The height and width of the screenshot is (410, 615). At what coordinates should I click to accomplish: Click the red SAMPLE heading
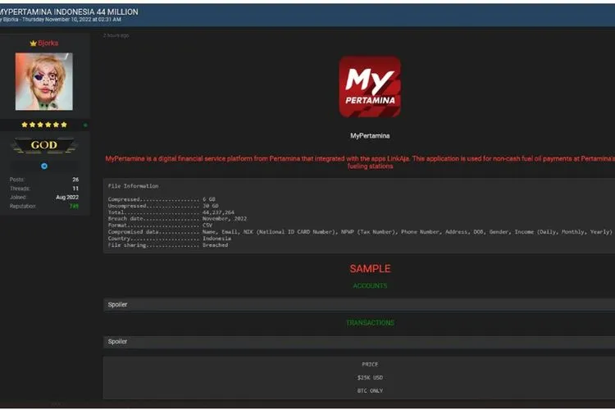pos(370,269)
